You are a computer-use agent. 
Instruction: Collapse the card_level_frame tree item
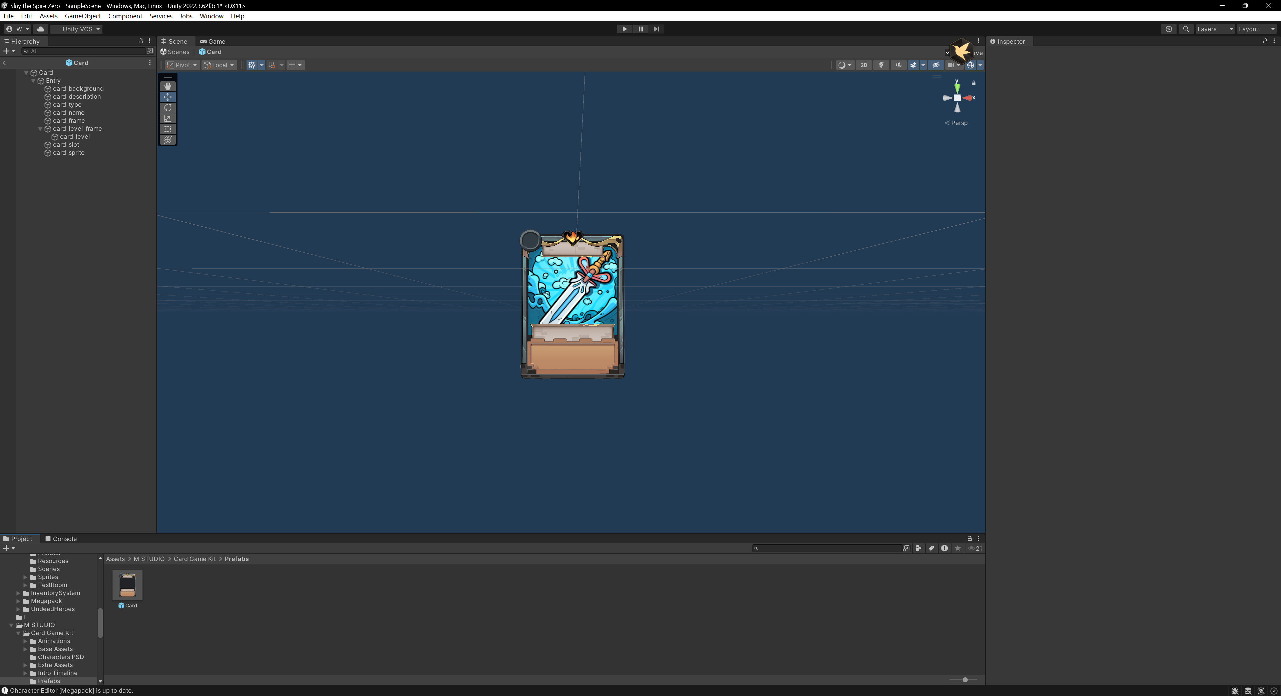pos(40,129)
